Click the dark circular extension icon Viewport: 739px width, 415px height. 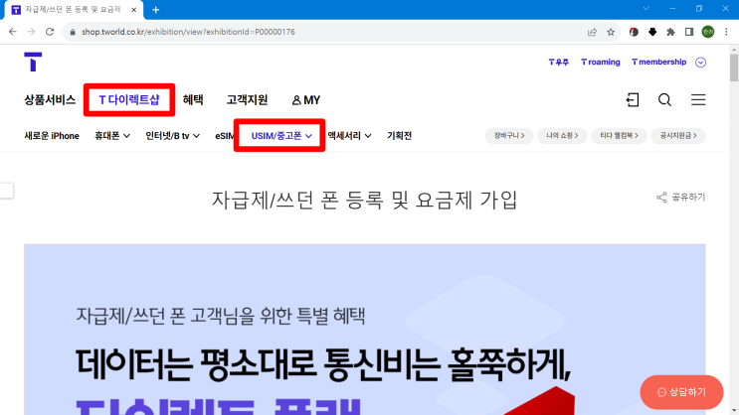(634, 32)
